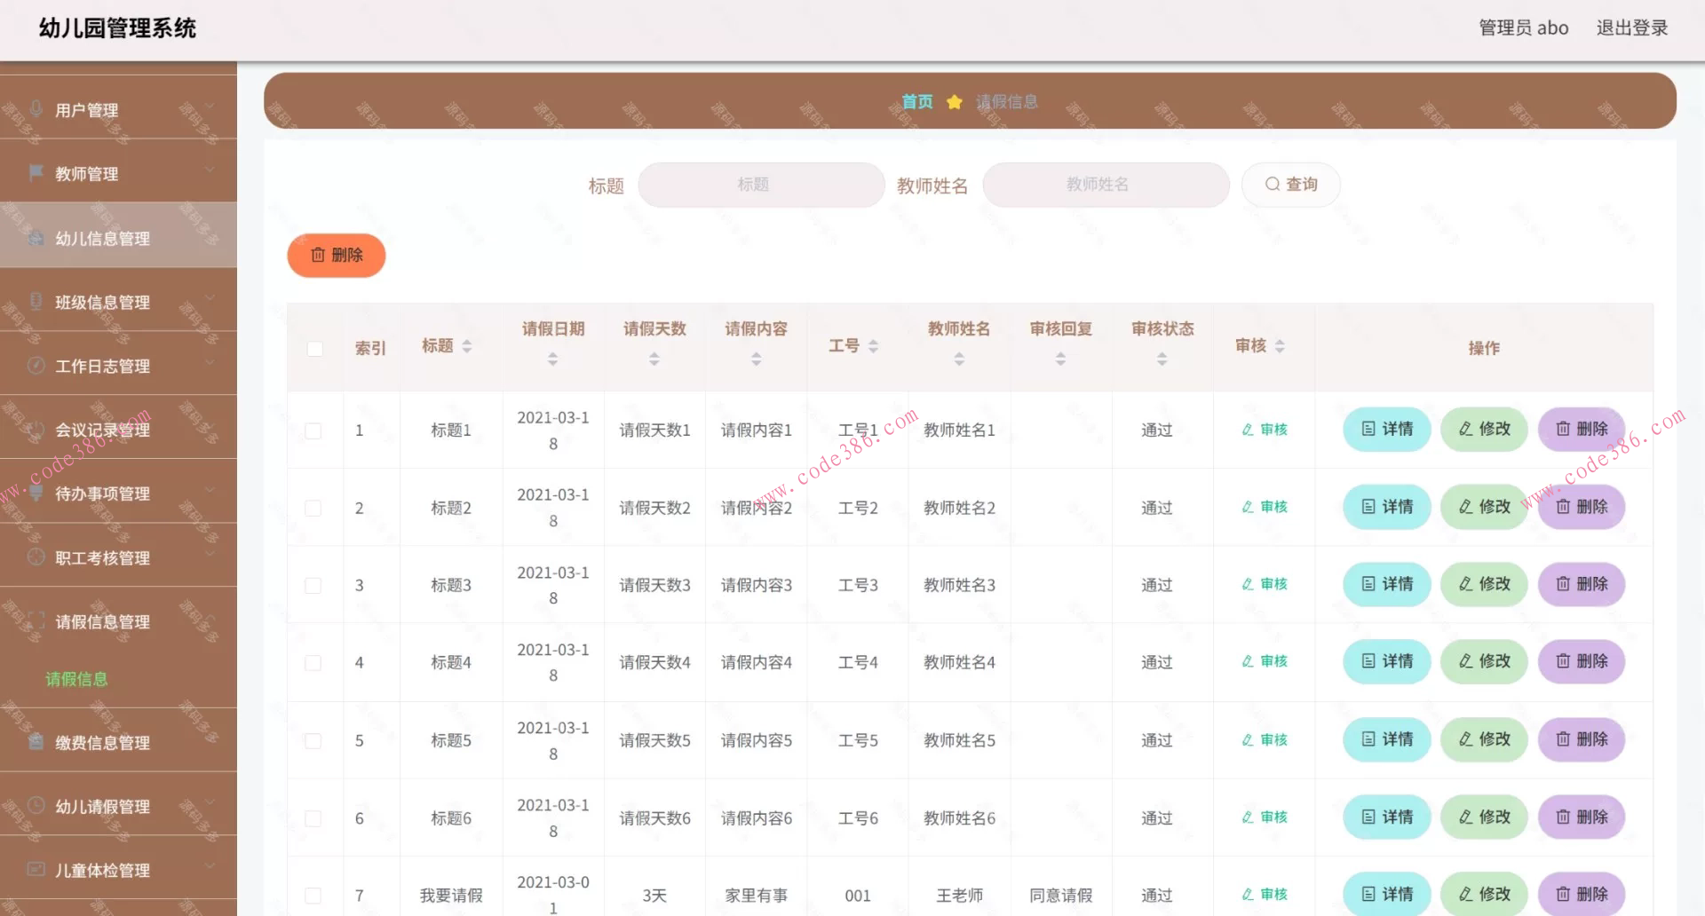Click the clock icon beside 职工考核管理
The image size is (1705, 916).
tap(36, 557)
